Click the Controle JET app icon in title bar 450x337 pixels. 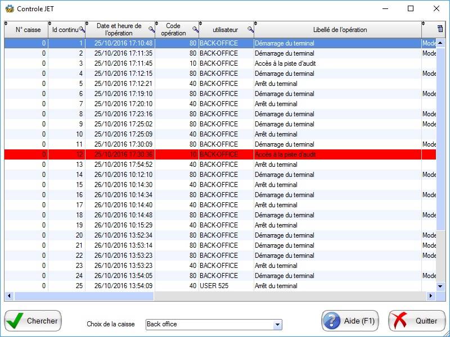click(x=10, y=8)
